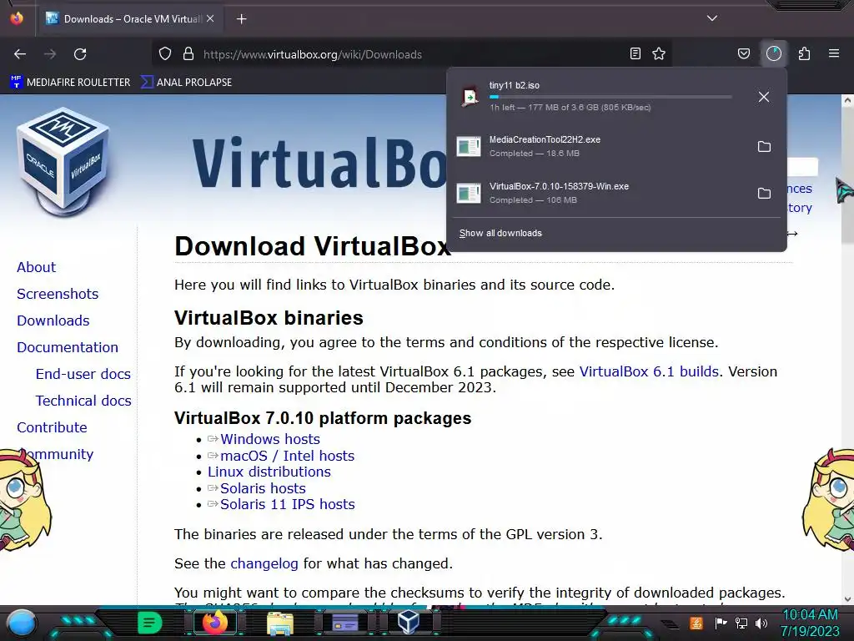Switch to Firefox in taskbar
Screen dimensions: 854x641
[x=214, y=623]
